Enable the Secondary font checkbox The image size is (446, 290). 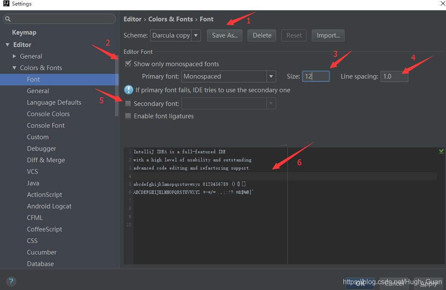128,103
